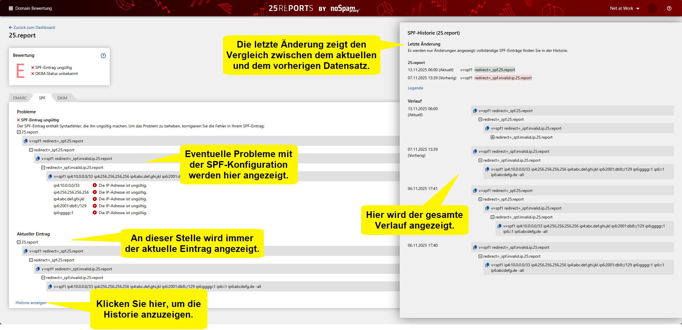
Task: Collapse 25.report node under Aktueller Eintrag
Action: point(19,242)
